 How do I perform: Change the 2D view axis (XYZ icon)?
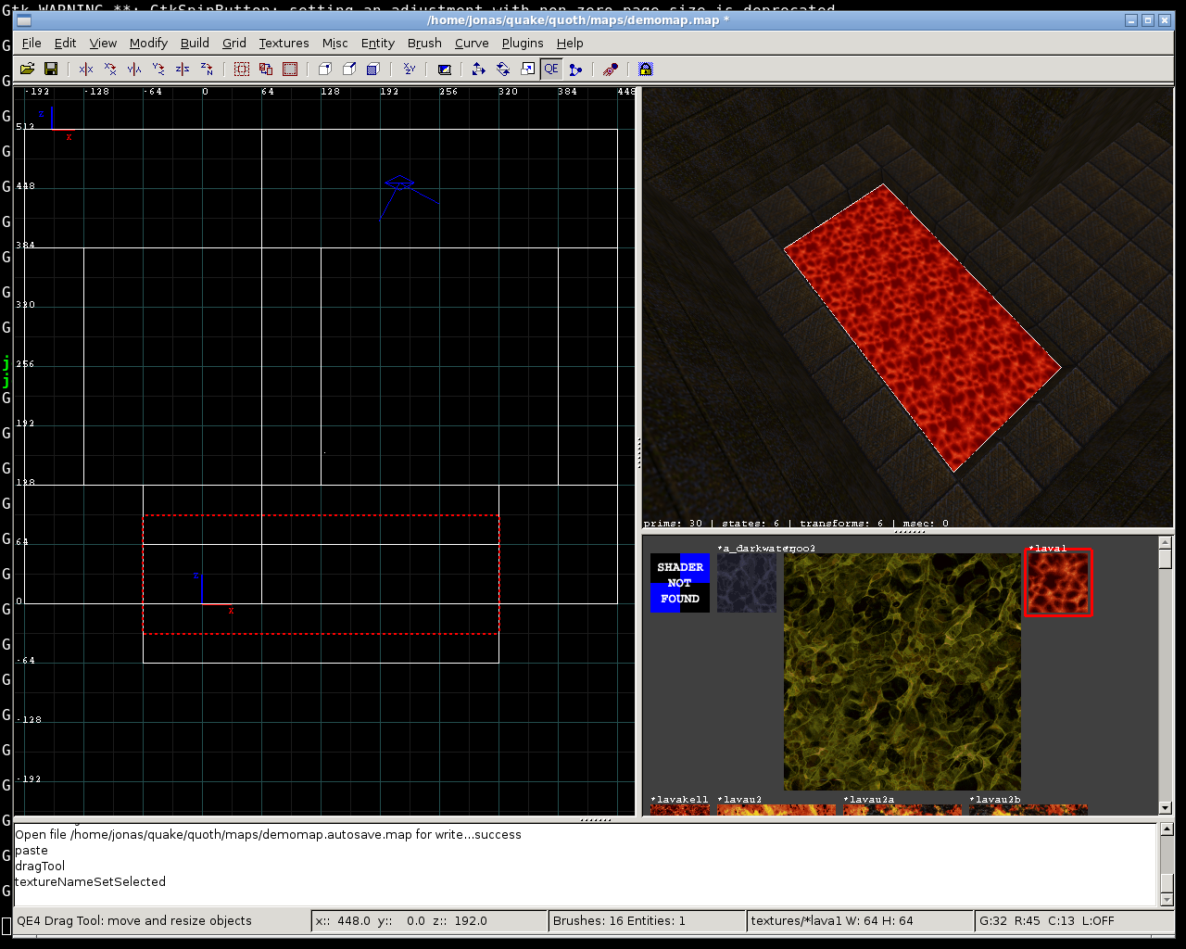(x=409, y=69)
